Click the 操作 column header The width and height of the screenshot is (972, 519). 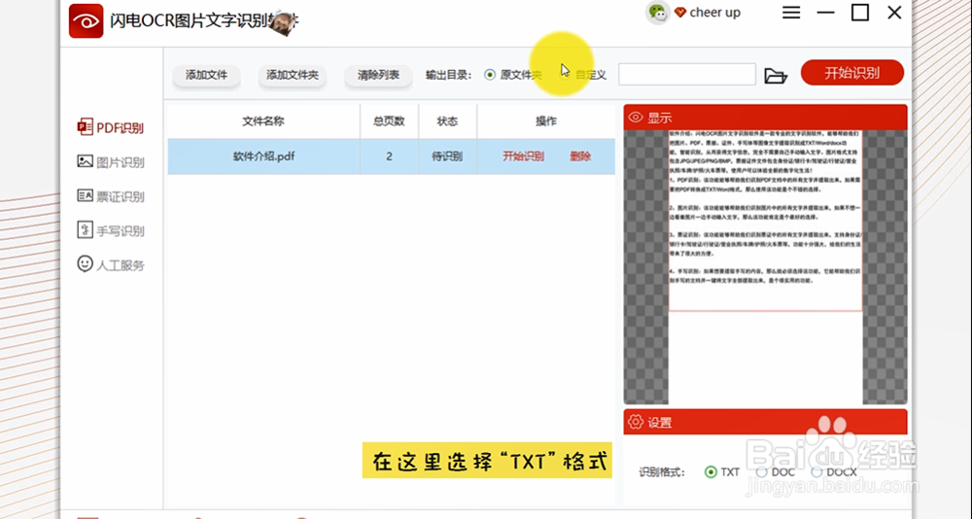click(x=546, y=121)
